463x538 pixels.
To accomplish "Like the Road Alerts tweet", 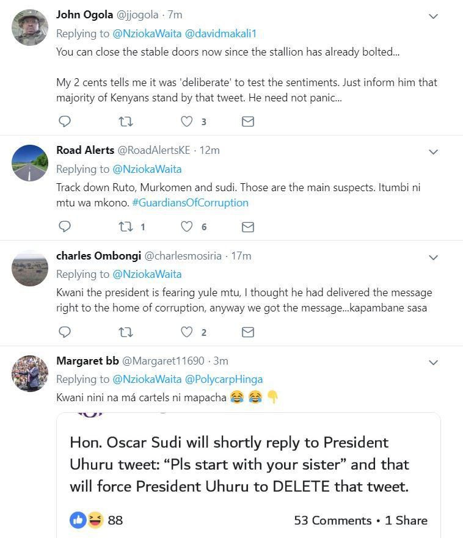I will [x=187, y=227].
